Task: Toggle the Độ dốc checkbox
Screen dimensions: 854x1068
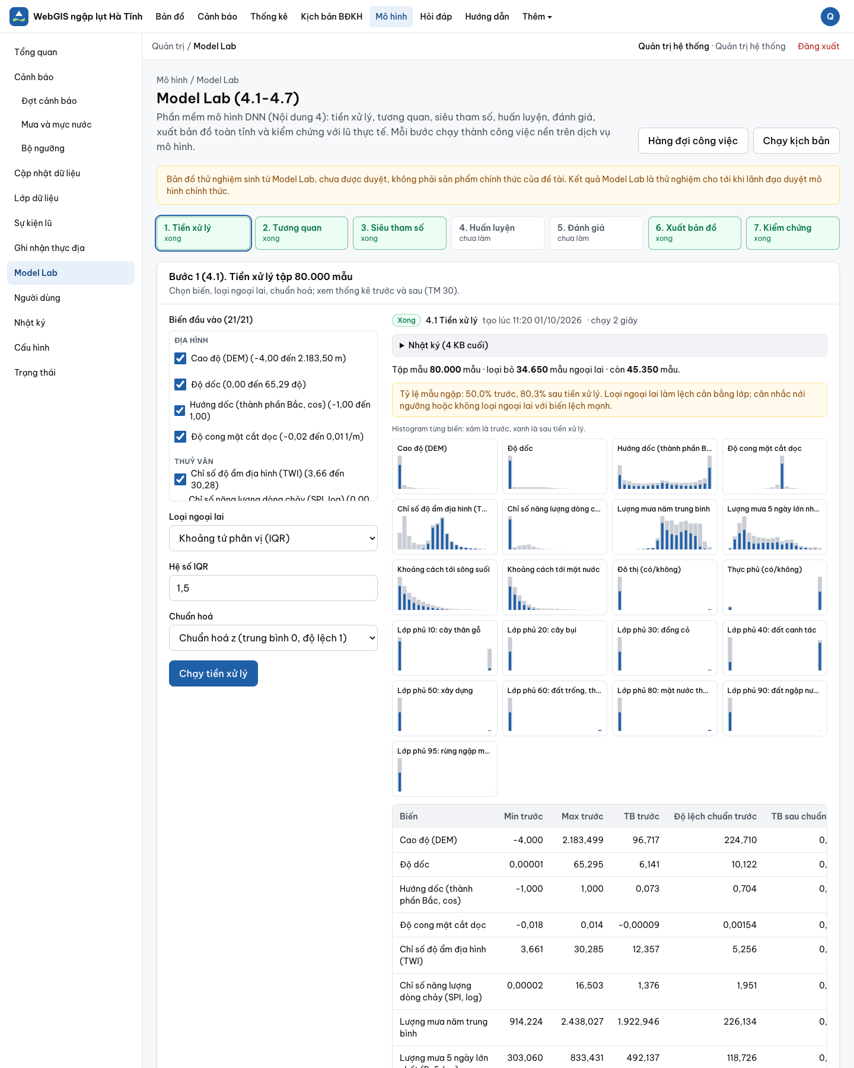Action: [x=180, y=384]
